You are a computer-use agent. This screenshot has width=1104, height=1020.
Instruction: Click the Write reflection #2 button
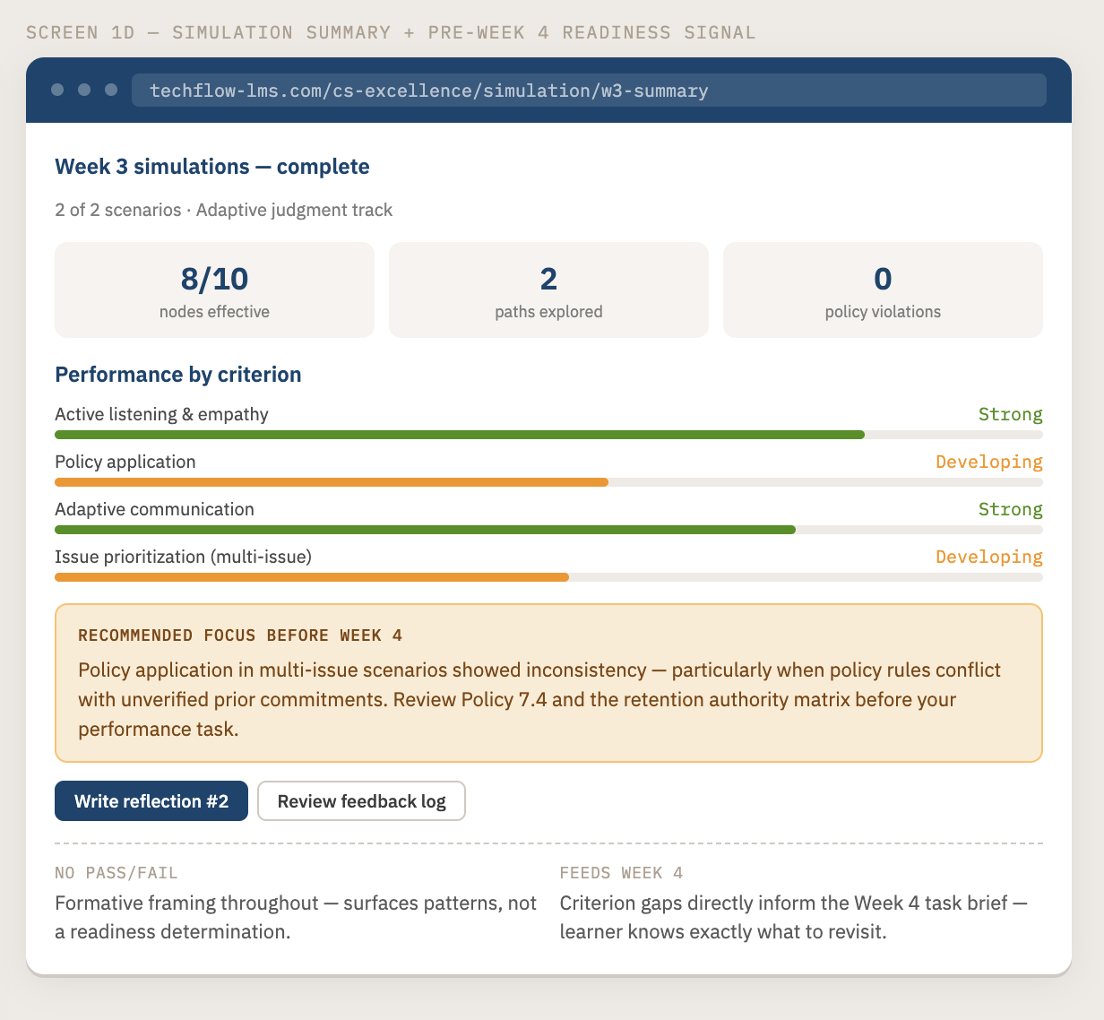pyautogui.click(x=151, y=800)
